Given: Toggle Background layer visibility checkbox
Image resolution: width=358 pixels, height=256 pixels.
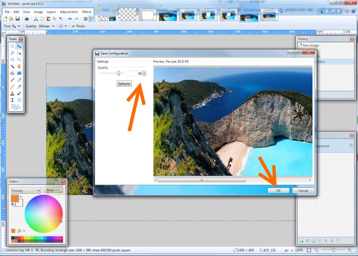Looking at the screenshot, I should tap(351, 146).
